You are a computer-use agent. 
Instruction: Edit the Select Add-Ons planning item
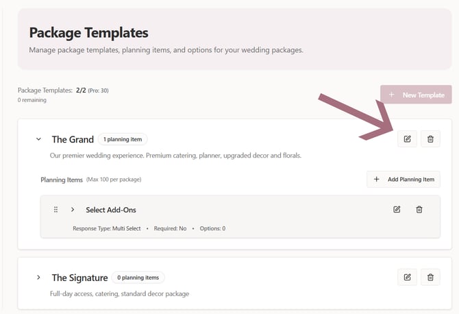click(x=397, y=209)
